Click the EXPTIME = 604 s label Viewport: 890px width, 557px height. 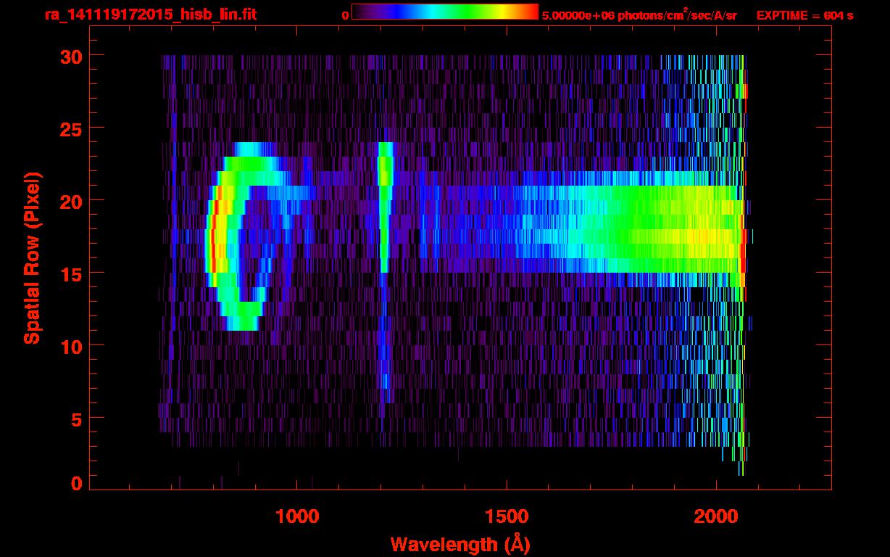pyautogui.click(x=804, y=15)
